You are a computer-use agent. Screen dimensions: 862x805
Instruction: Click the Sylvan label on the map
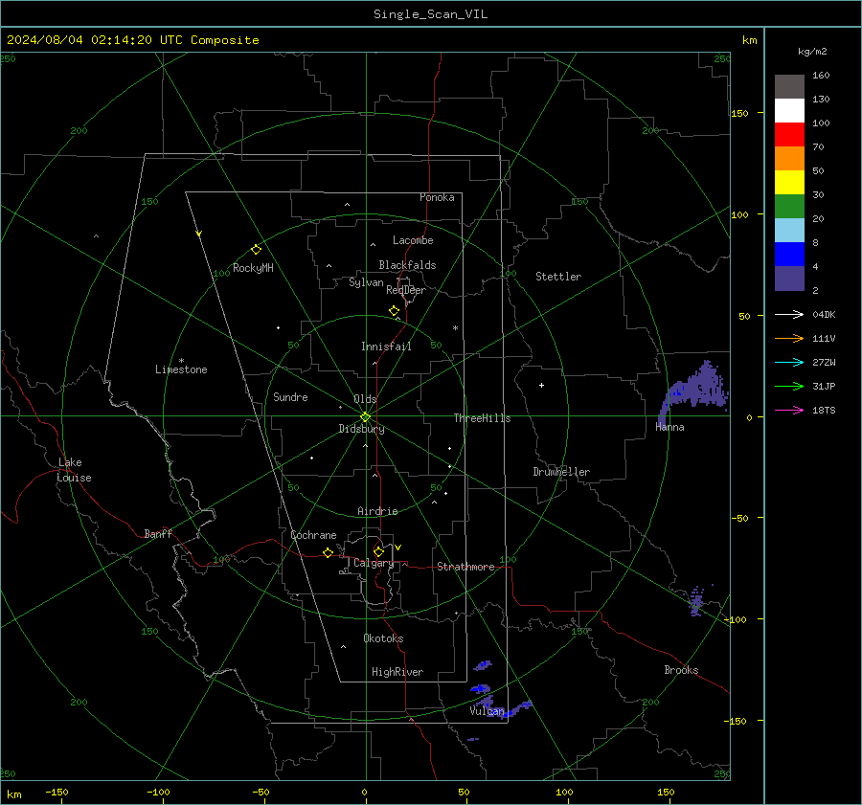366,282
